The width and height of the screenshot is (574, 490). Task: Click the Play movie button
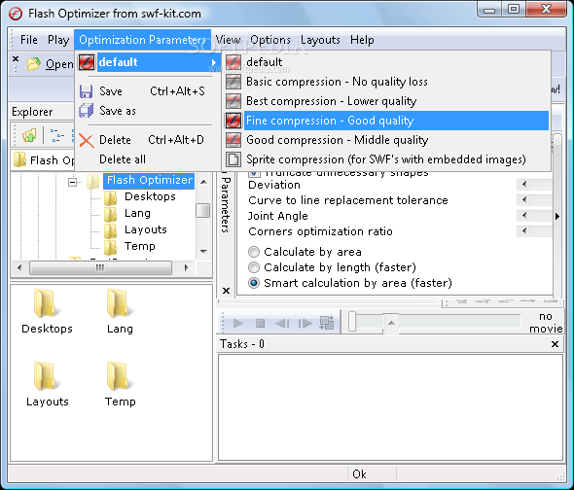point(238,323)
